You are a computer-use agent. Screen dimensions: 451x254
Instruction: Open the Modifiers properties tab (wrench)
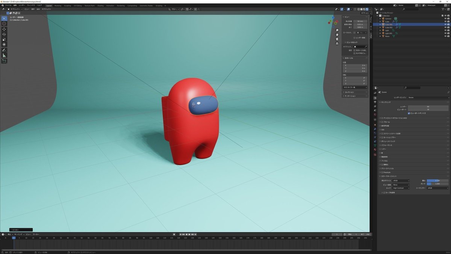click(x=375, y=129)
